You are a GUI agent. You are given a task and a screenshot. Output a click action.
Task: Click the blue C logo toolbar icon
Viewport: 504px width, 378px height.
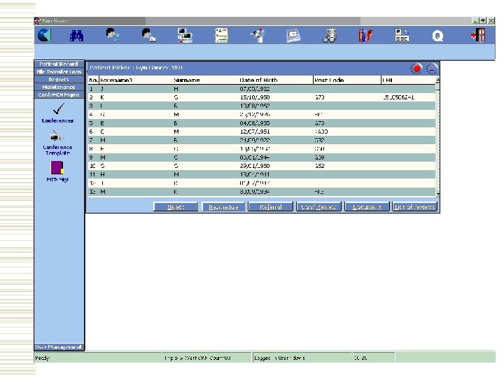coord(44,35)
